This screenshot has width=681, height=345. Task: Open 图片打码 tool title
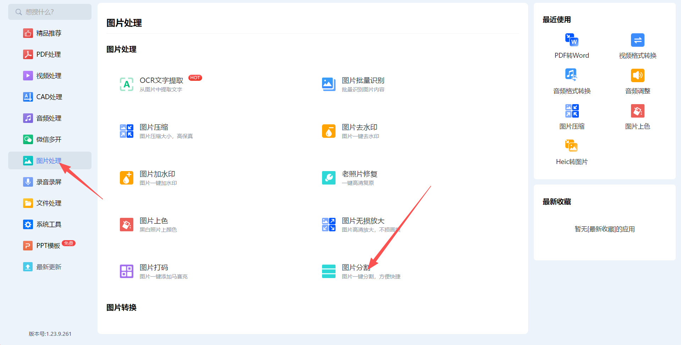154,267
